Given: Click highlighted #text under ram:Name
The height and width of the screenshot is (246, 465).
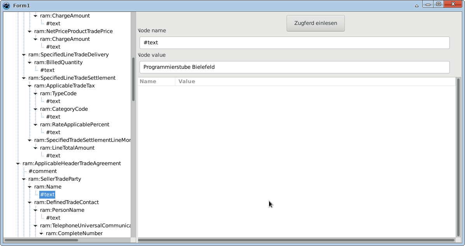Looking at the screenshot, I should click(47, 194).
